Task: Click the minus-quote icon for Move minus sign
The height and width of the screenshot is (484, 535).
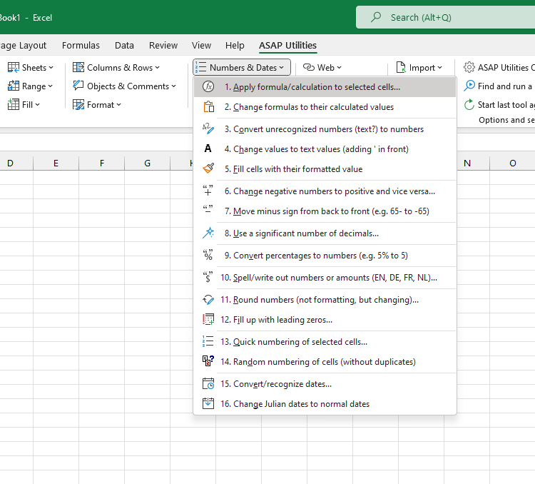Action: [208, 209]
